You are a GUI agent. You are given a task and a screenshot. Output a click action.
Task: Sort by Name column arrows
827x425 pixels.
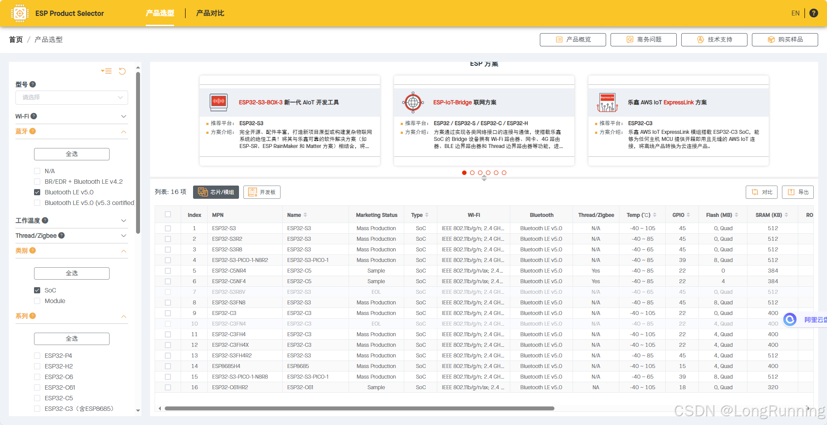point(305,215)
